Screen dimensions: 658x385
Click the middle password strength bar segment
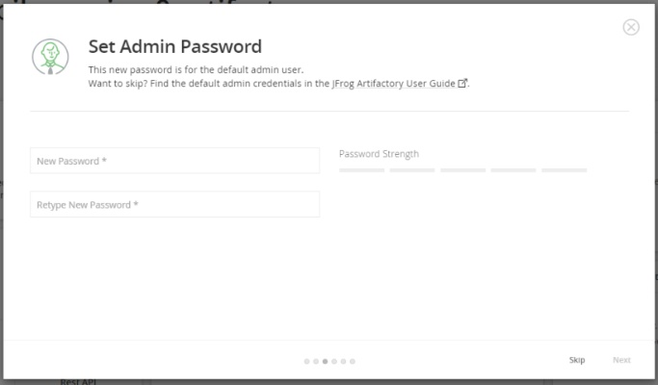463,170
